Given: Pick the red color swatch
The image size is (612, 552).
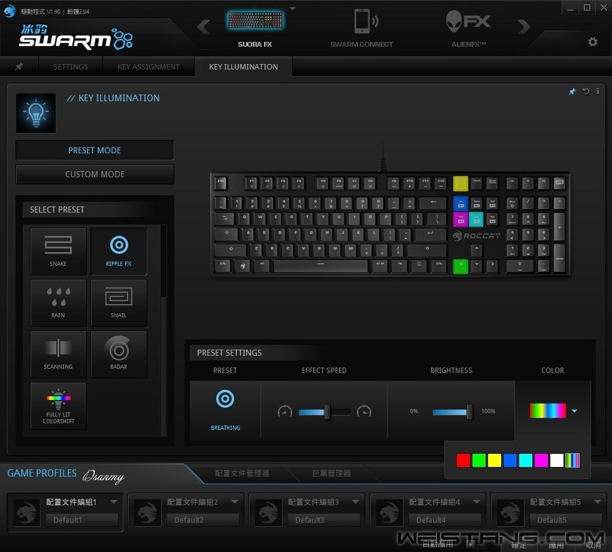Looking at the screenshot, I should click(x=463, y=460).
